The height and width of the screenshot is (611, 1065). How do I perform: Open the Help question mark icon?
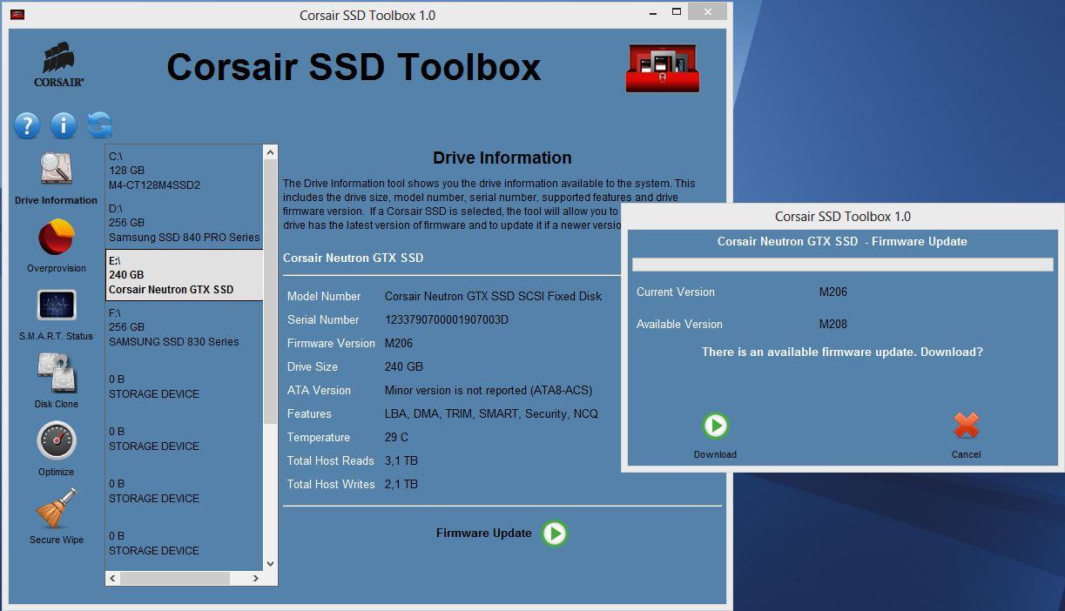27,125
